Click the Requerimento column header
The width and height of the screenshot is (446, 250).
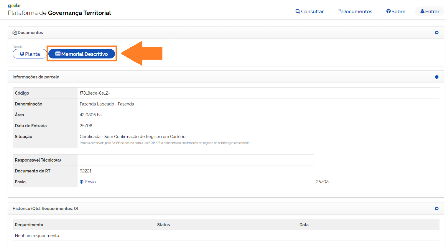coord(29,225)
